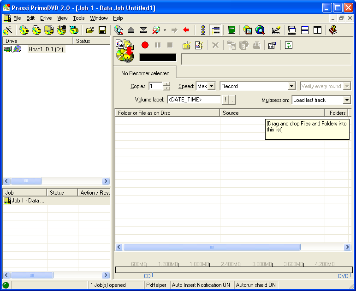356x291 pixels.
Task: Sort by Folder or File as on Disc column
Action: click(167, 113)
